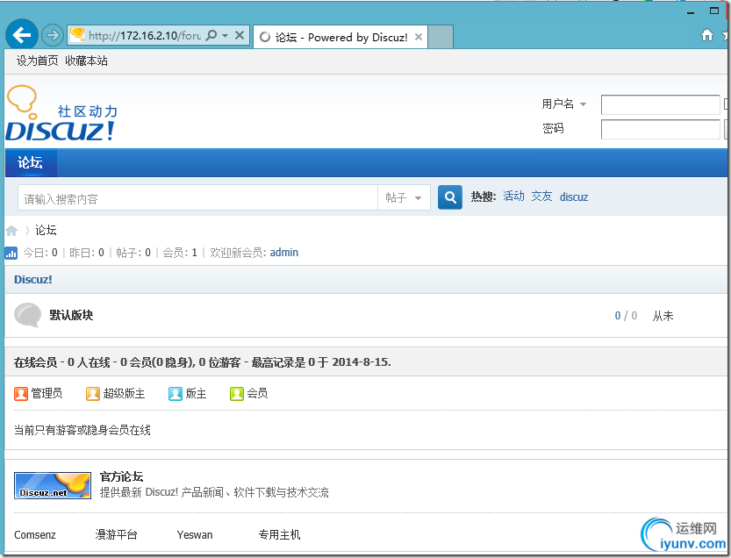Click the site favicon in address bar
Viewport: 731px width, 558px height.
(x=77, y=34)
